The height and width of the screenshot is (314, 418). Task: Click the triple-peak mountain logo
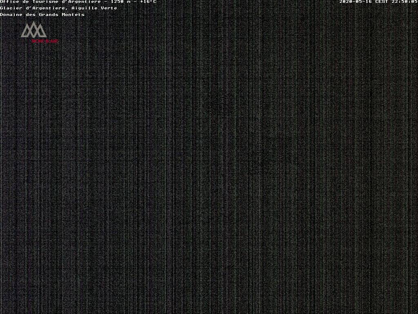[33, 30]
